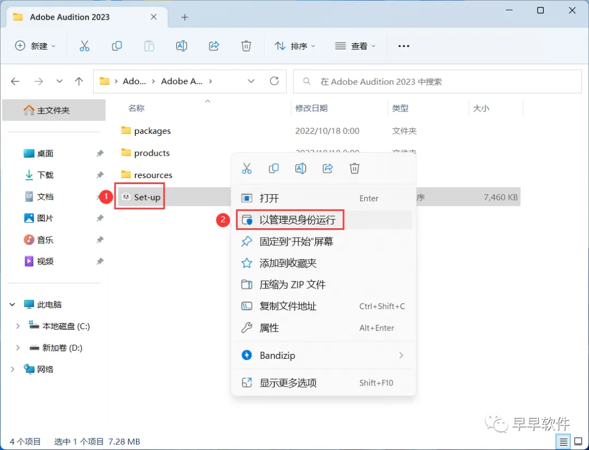
Task: Click the Ado... breadcrumb segment
Action: 135,81
